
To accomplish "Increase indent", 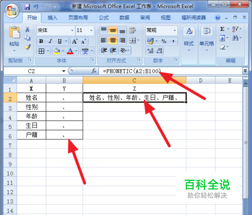I will tap(113, 50).
